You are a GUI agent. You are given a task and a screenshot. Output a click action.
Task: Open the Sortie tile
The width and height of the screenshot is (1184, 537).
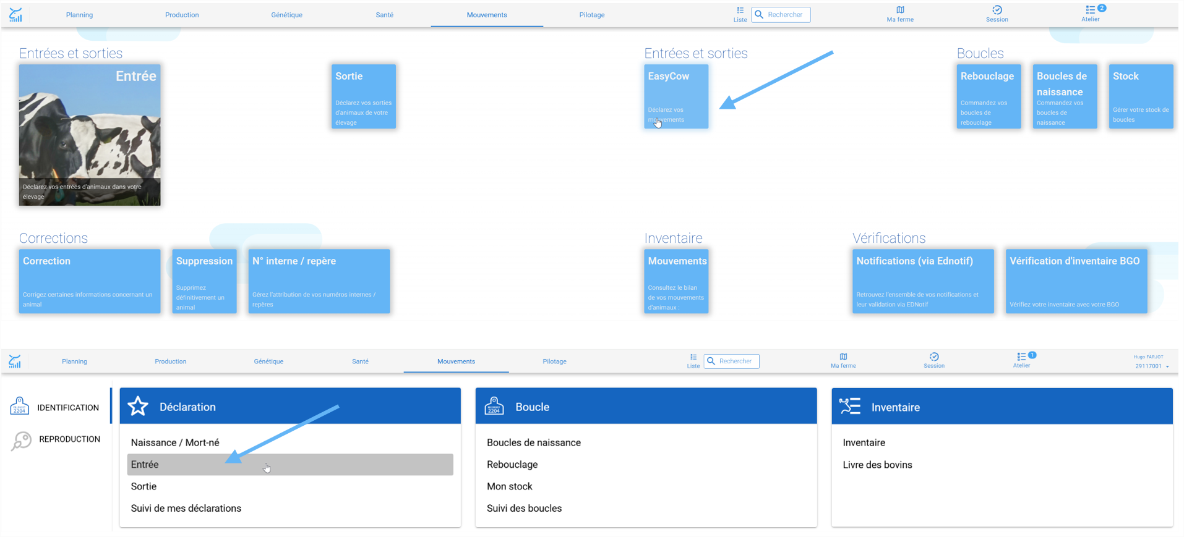[x=364, y=96]
